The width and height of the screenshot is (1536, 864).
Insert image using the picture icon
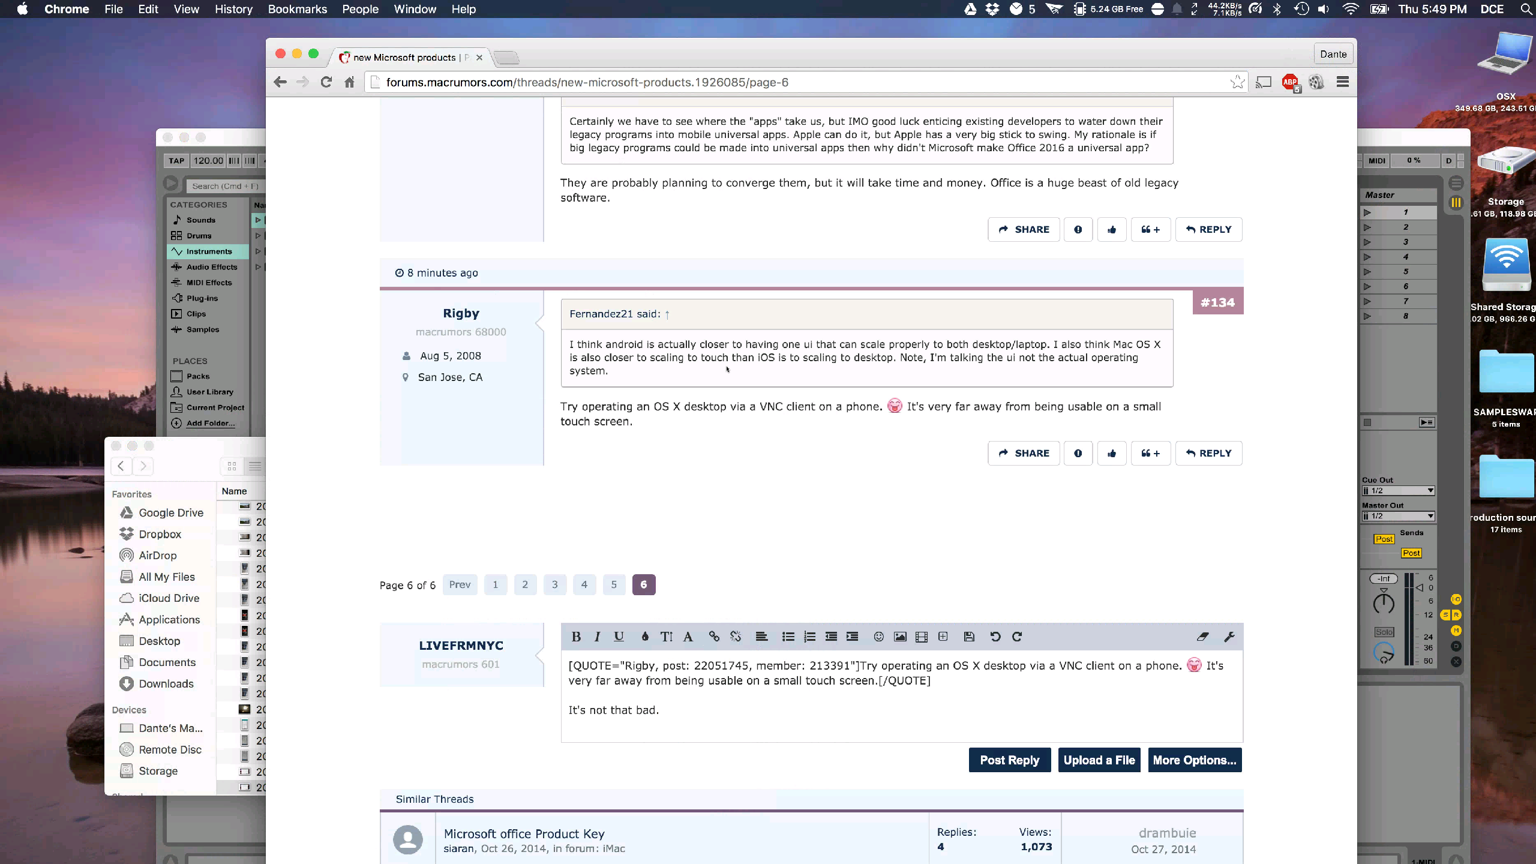pos(900,637)
